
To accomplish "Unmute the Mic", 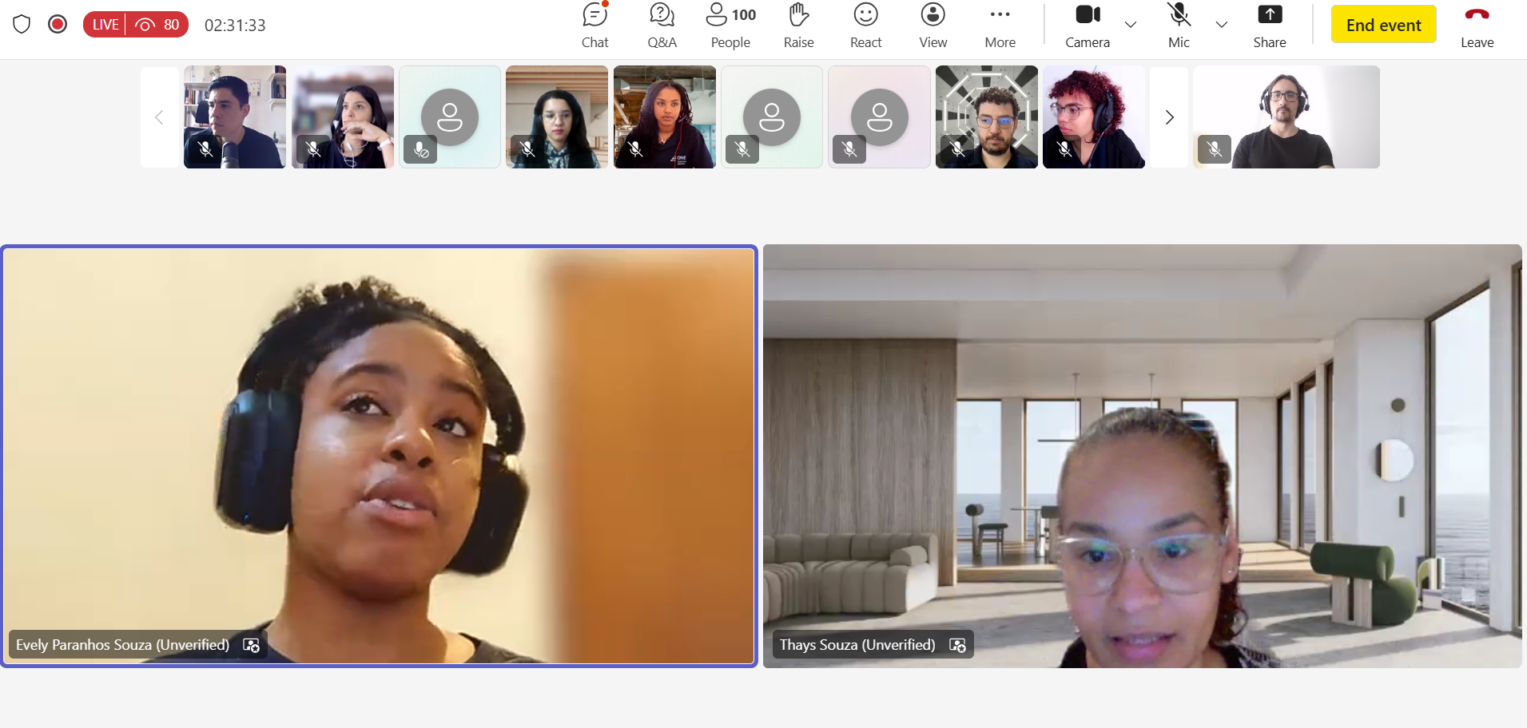I will (1179, 26).
